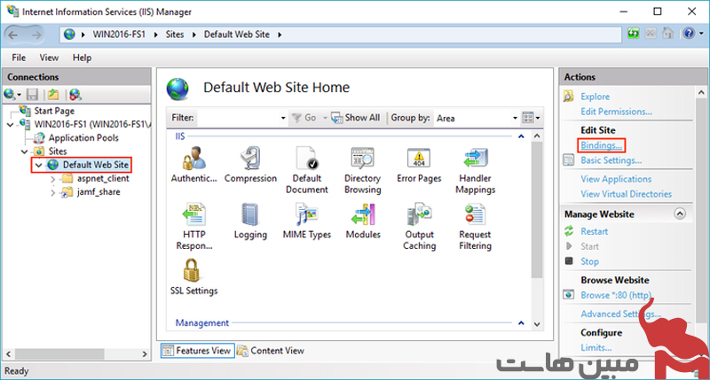Open the Error Pages feature
The width and height of the screenshot is (710, 380).
(x=419, y=165)
